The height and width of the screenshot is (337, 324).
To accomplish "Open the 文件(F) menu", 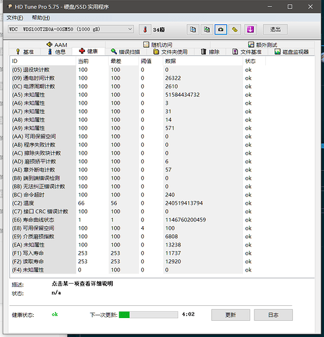I will point(15,18).
